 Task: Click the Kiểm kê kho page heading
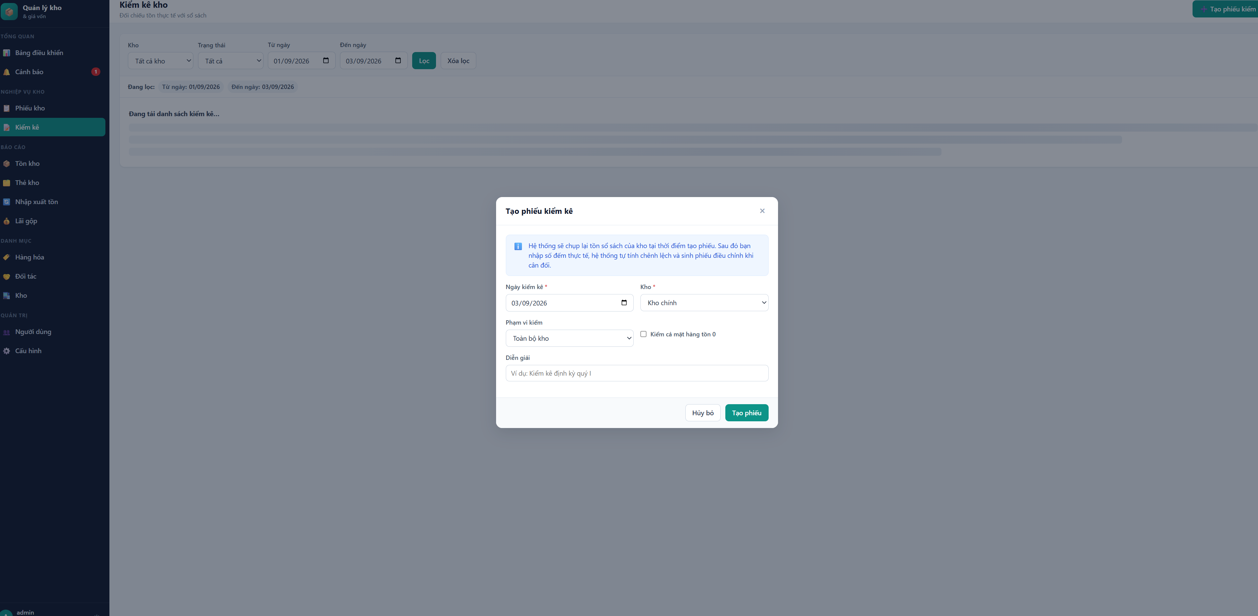coord(144,5)
